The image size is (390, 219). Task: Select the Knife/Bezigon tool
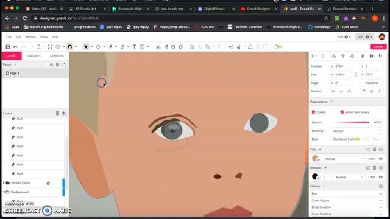(x=122, y=47)
